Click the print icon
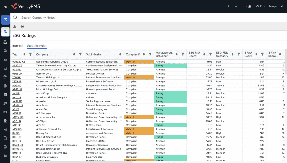Screen dimensions: 287x163 click(22, 27)
